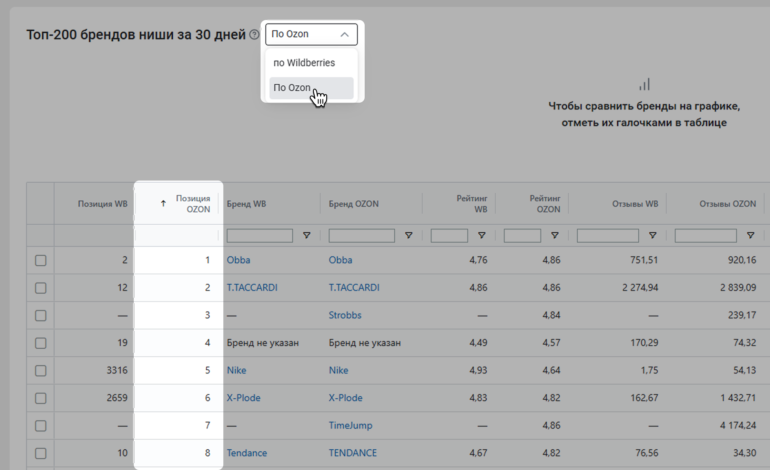Open T.TACCARDI link in Бренд WB column
This screenshot has width=770, height=470.
[252, 287]
